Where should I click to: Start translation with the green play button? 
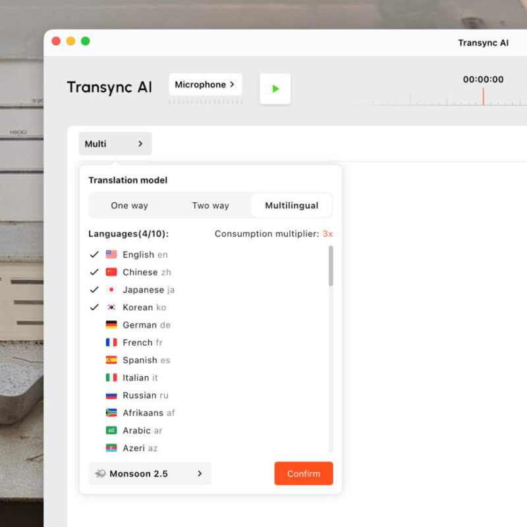click(x=275, y=89)
